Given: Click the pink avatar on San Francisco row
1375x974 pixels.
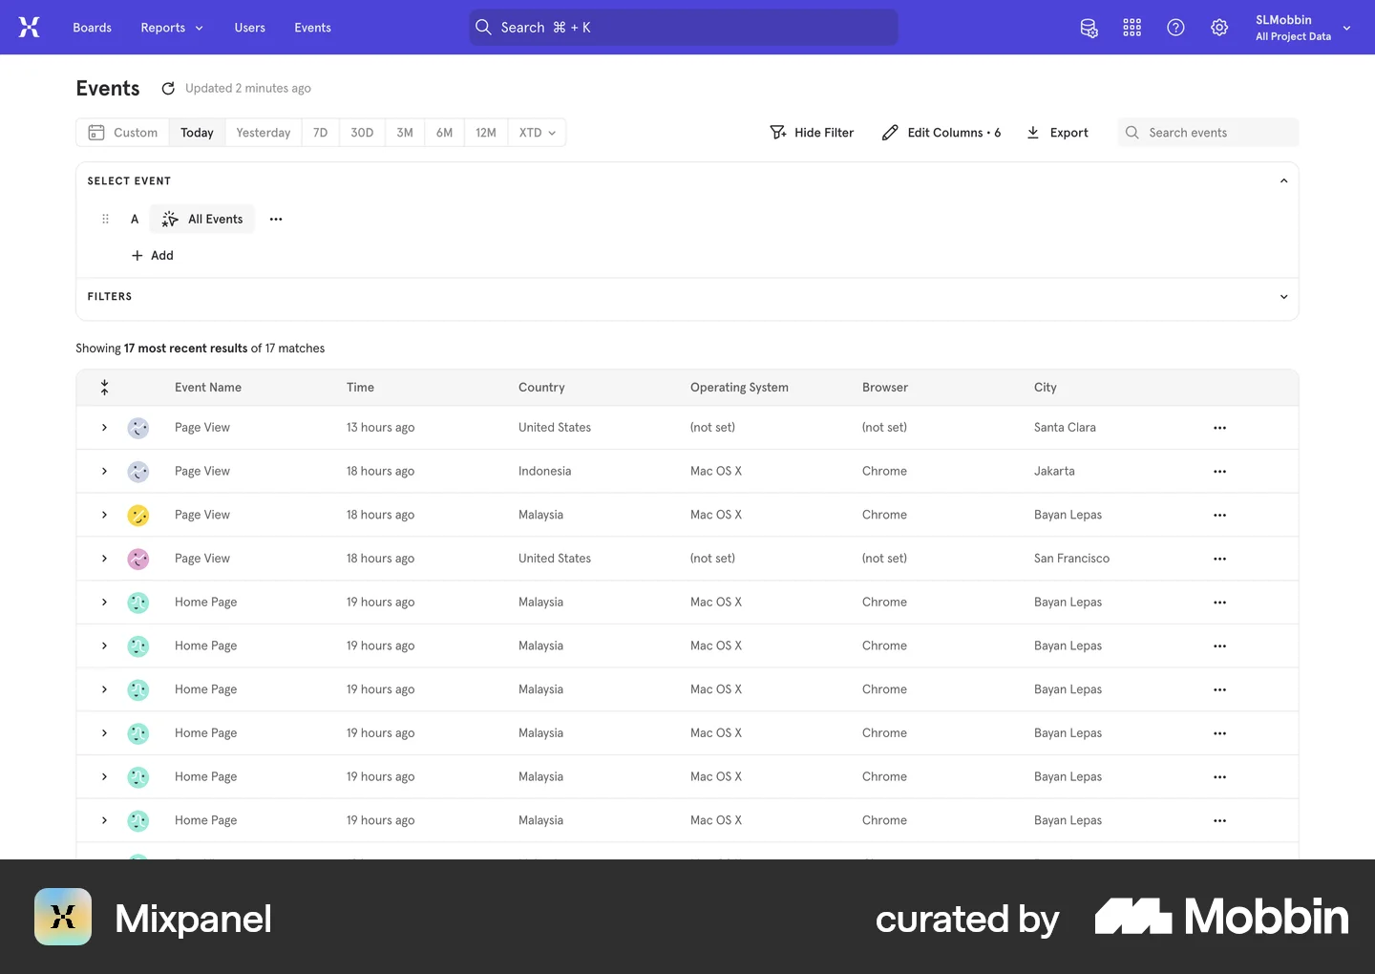Looking at the screenshot, I should [x=138, y=559].
